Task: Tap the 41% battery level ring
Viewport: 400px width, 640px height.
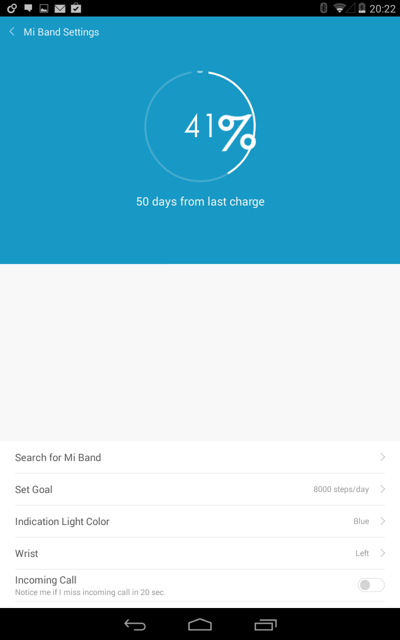Action: (x=200, y=126)
